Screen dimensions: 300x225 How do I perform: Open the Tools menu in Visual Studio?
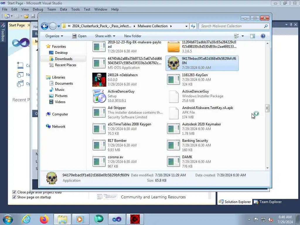point(75,9)
